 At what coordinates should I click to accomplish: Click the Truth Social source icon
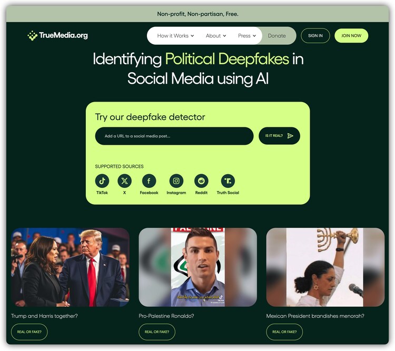point(228,181)
